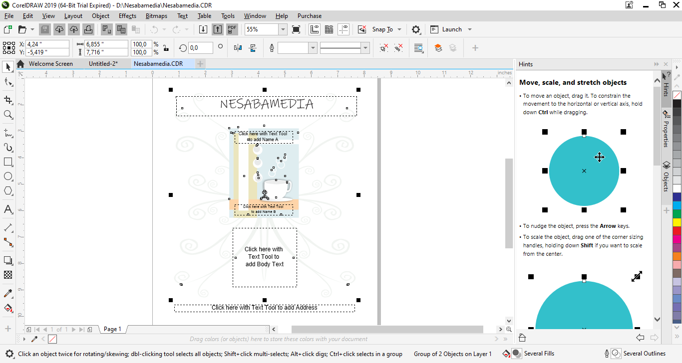Open the zoom level dropdown
682x363 pixels.
[x=283, y=29]
